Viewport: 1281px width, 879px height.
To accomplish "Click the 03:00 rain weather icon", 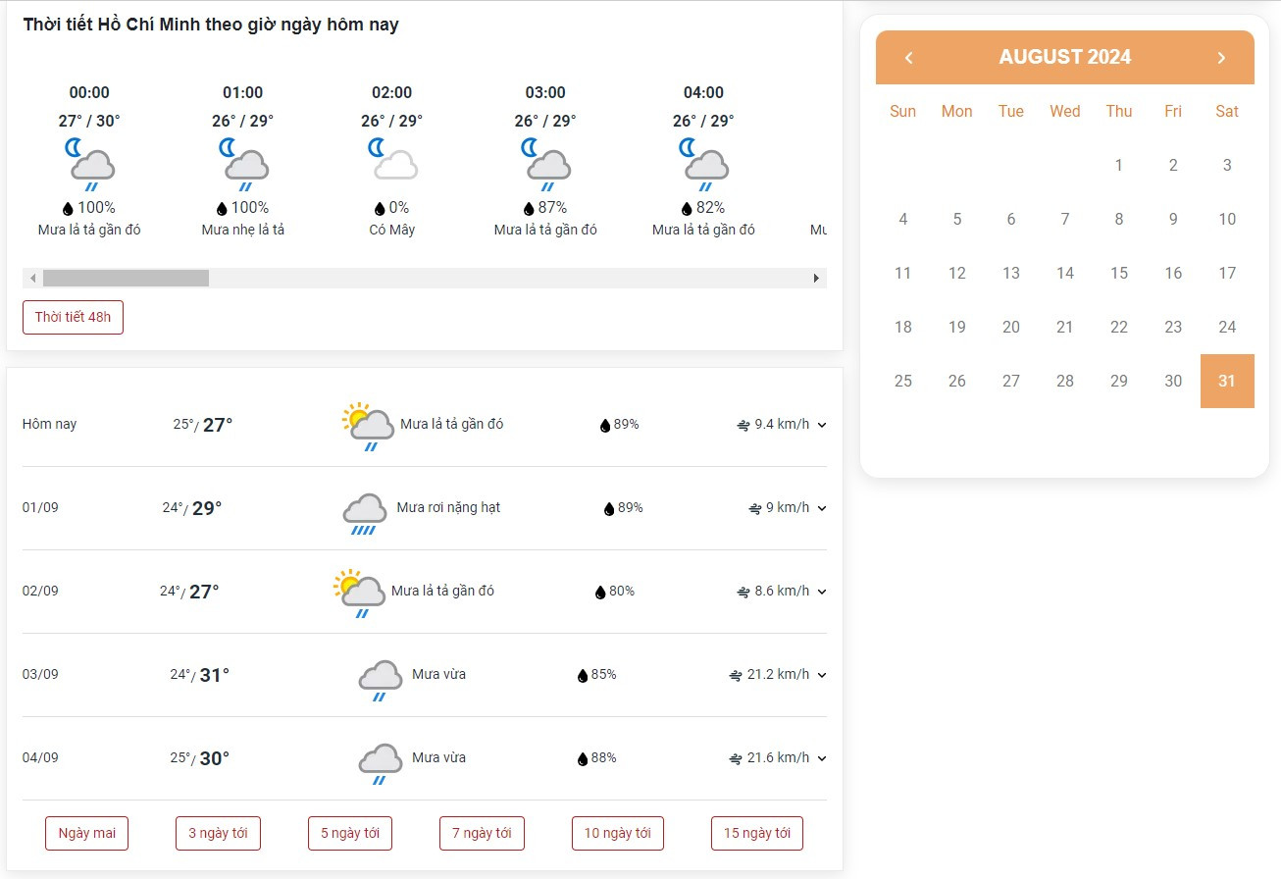I will point(545,164).
